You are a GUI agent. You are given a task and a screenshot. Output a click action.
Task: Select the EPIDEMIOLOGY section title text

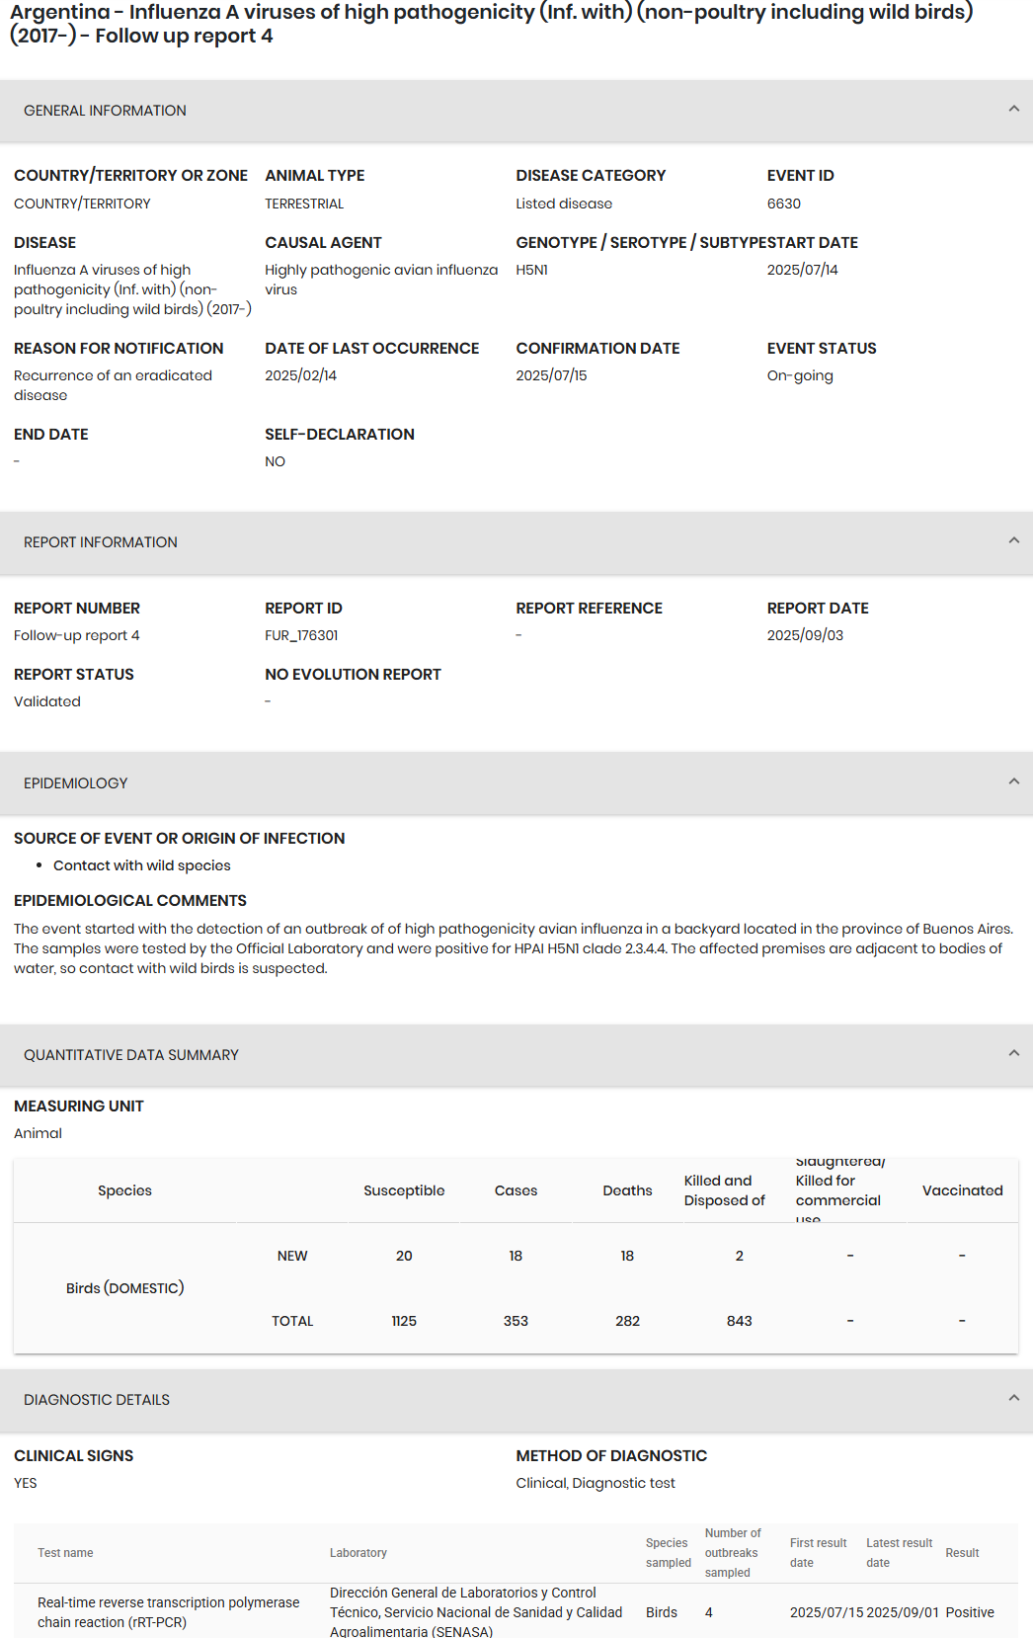tap(76, 783)
